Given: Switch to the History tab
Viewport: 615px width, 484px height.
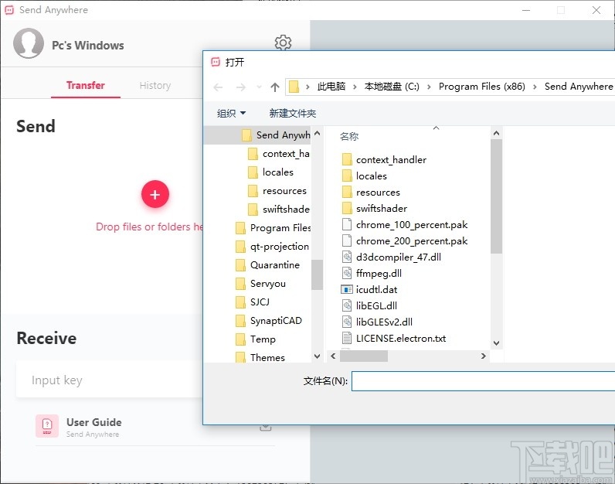Looking at the screenshot, I should [155, 85].
